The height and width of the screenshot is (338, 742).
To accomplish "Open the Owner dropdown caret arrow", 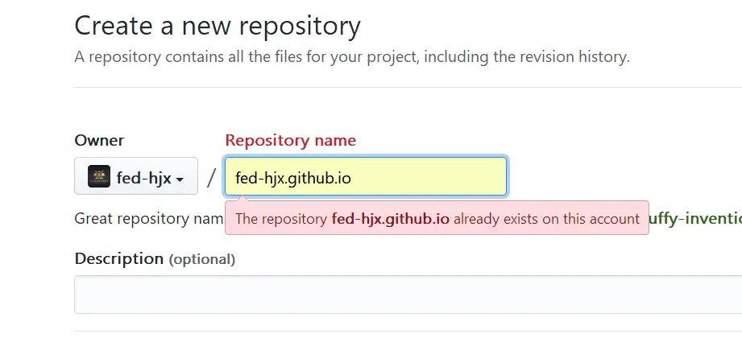I will point(180,179).
